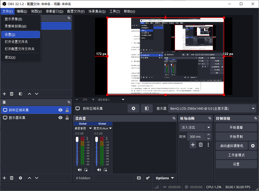This screenshot has height=191, width=259.
Task: Add a transition with plus icon
Action: click(193, 145)
